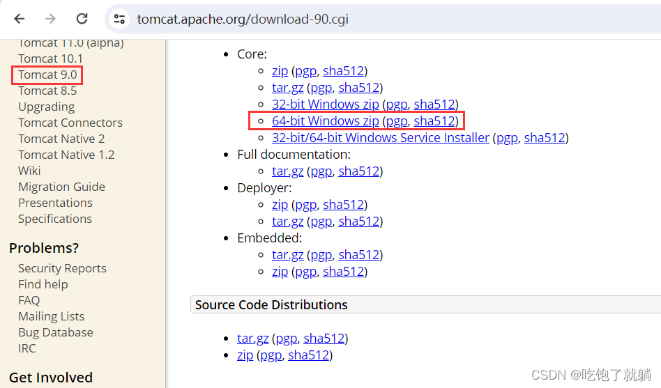Download source code tar.gz

252,339
